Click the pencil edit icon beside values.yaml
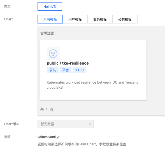Screen dimensions: 165x149 (58, 137)
